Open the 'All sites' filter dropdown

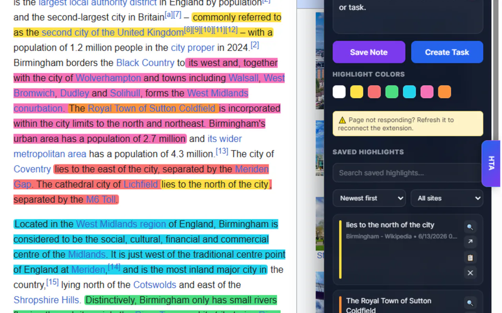447,198
